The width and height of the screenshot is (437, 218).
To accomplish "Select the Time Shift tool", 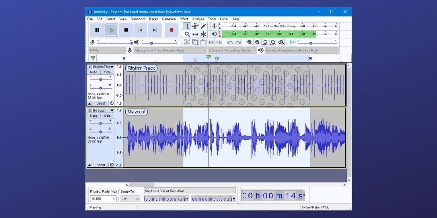I will (x=195, y=34).
